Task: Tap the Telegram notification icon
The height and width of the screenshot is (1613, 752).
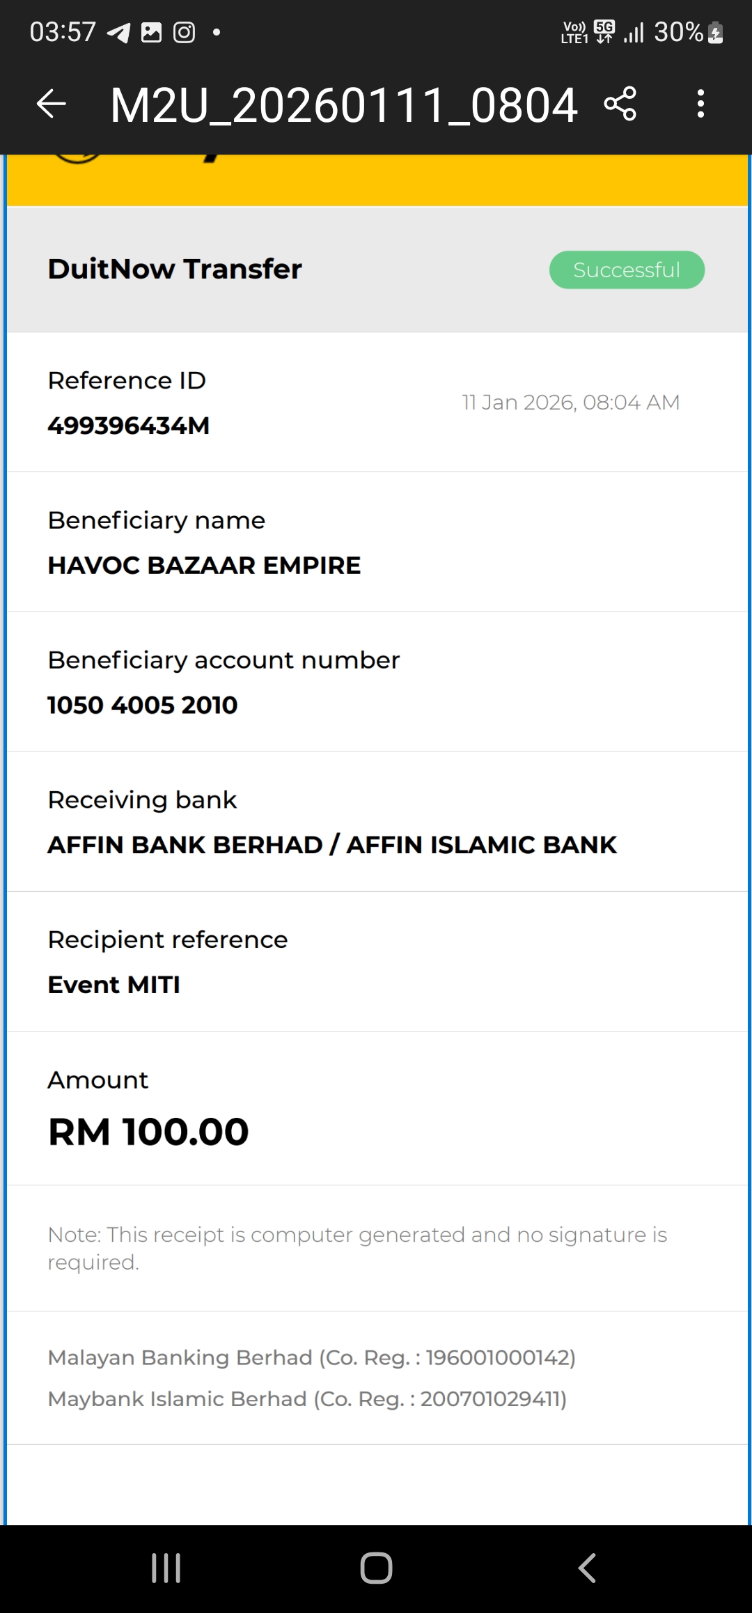Action: [118, 32]
